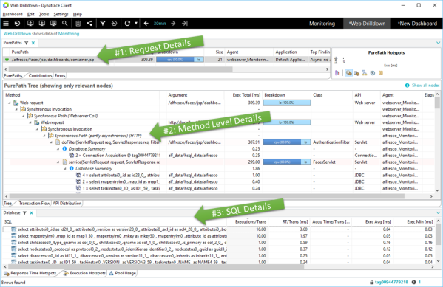The height and width of the screenshot is (287, 443).
Task: Collapse the first Synchronous Invocation node
Action: click(x=16, y=109)
